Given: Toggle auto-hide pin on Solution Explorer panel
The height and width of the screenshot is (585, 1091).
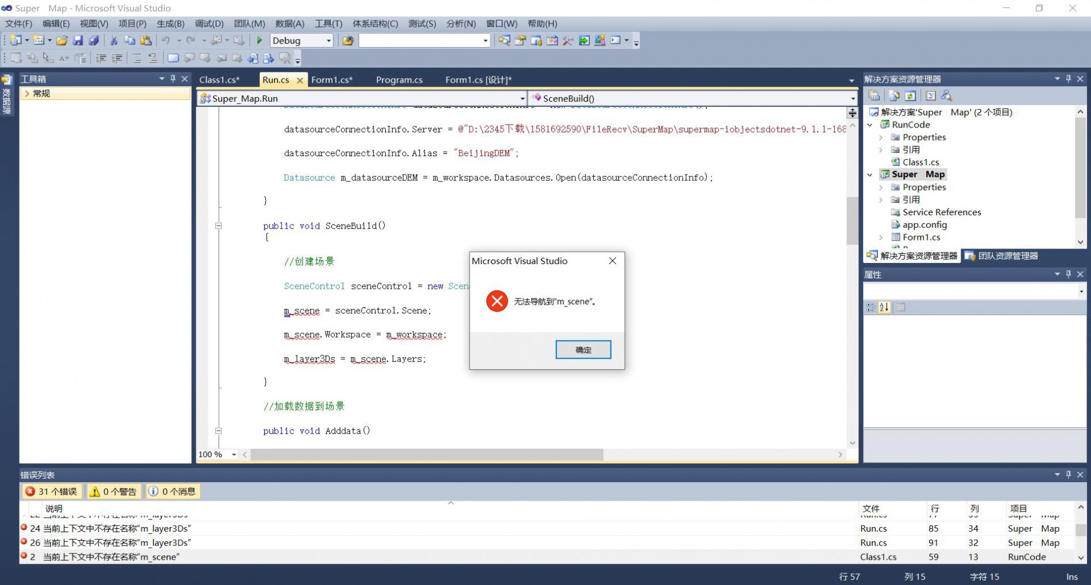Looking at the screenshot, I should point(1069,79).
